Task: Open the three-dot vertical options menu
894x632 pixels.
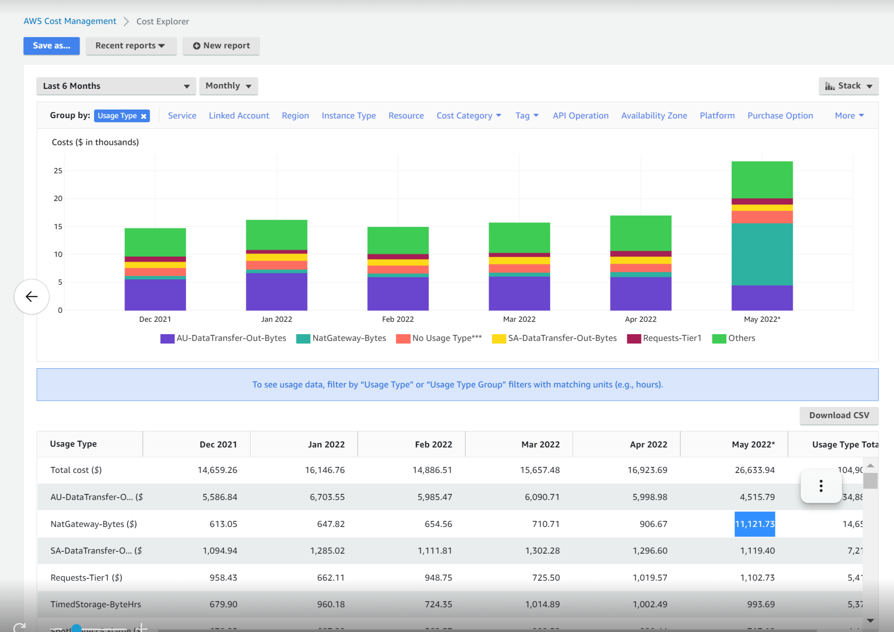Action: point(821,486)
